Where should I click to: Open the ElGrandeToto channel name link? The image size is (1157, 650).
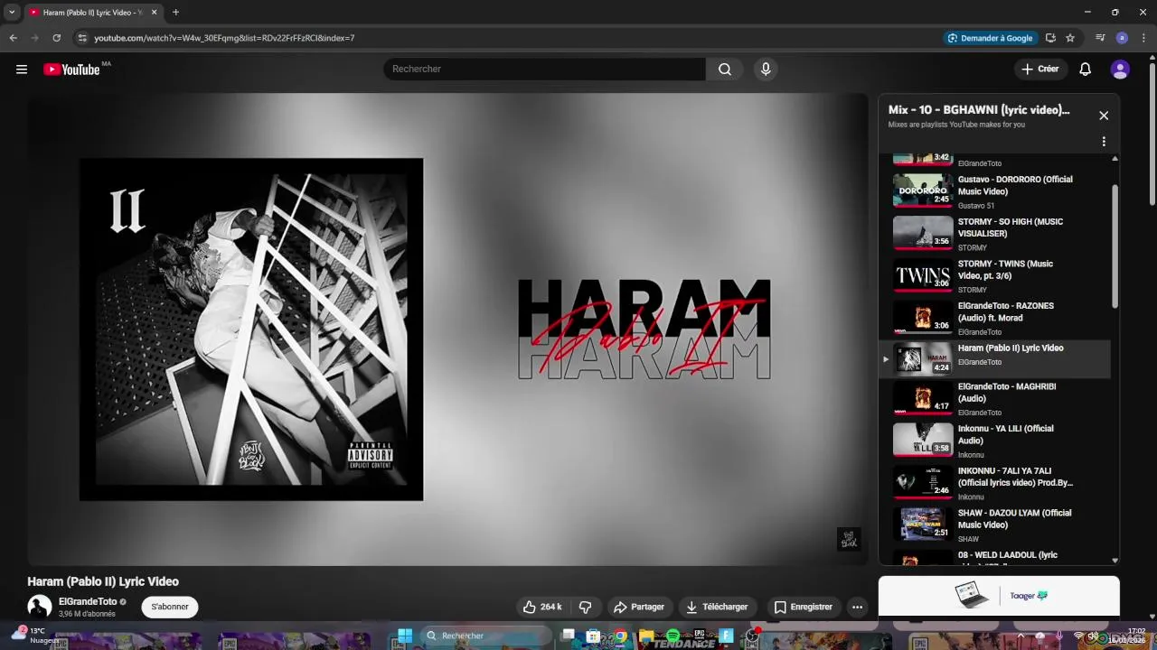click(x=88, y=601)
